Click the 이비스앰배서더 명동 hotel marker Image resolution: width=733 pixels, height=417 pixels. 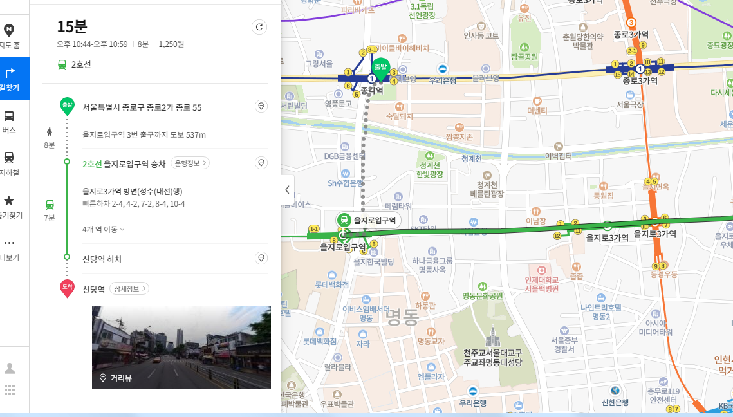366,299
